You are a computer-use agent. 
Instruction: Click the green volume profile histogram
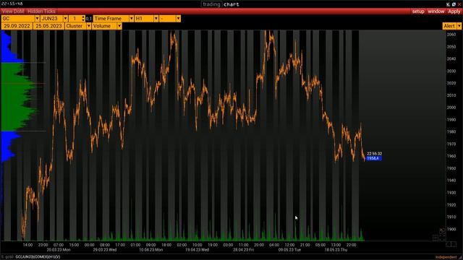click(17, 97)
